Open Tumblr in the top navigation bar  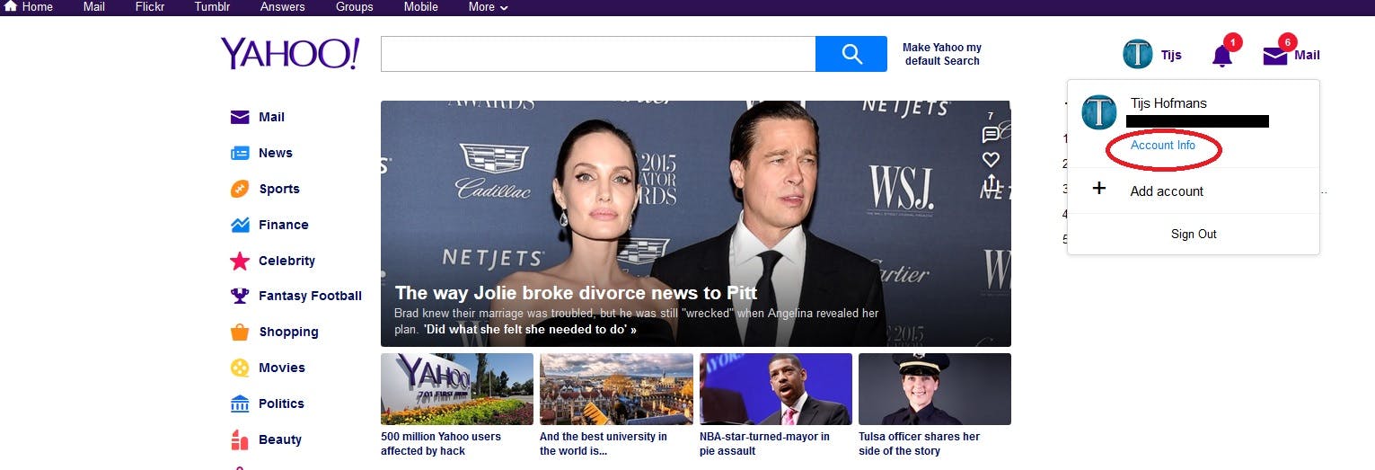click(x=213, y=6)
